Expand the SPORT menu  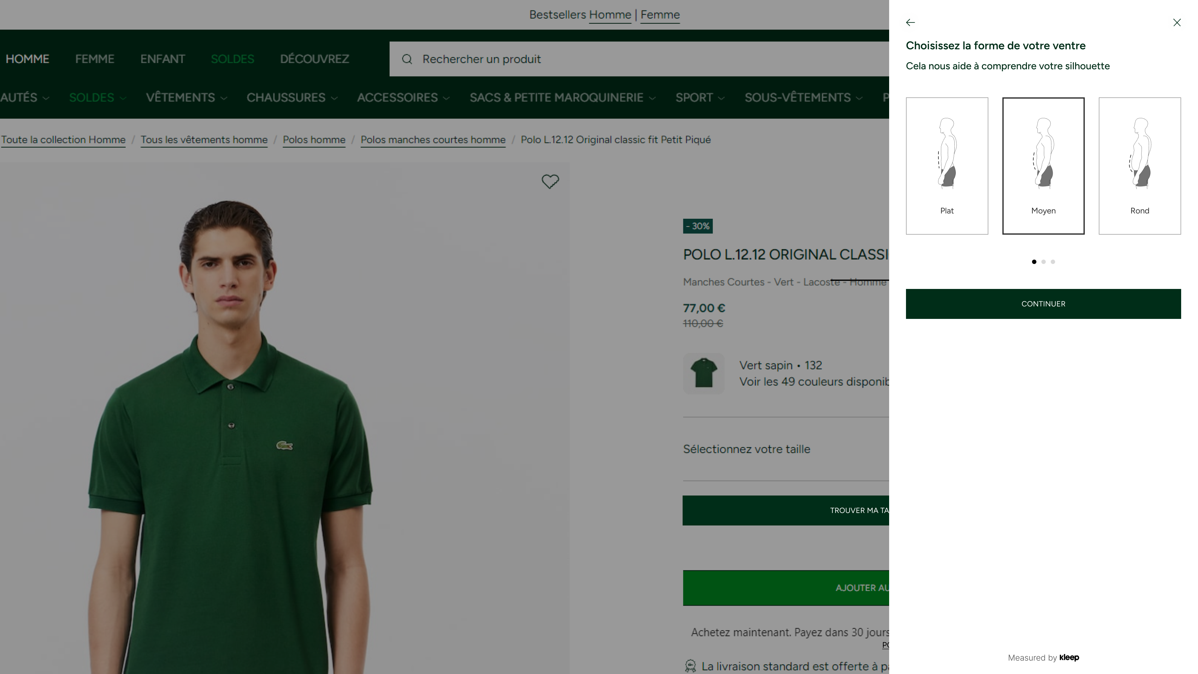click(x=700, y=98)
